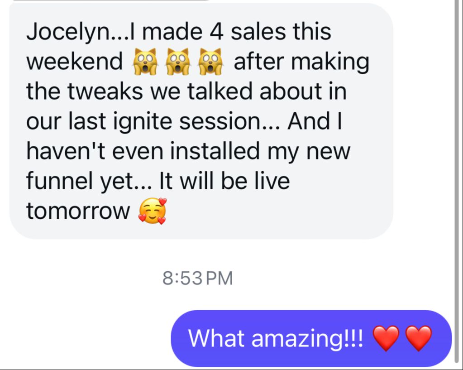This screenshot has height=370, width=463.
Task: Click the 8:53 PM timestamp
Action: (x=197, y=279)
